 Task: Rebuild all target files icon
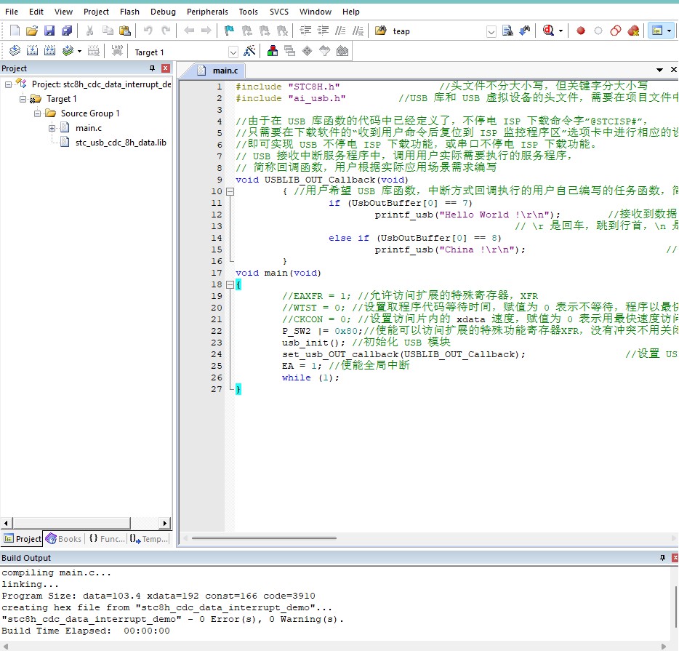coord(50,52)
